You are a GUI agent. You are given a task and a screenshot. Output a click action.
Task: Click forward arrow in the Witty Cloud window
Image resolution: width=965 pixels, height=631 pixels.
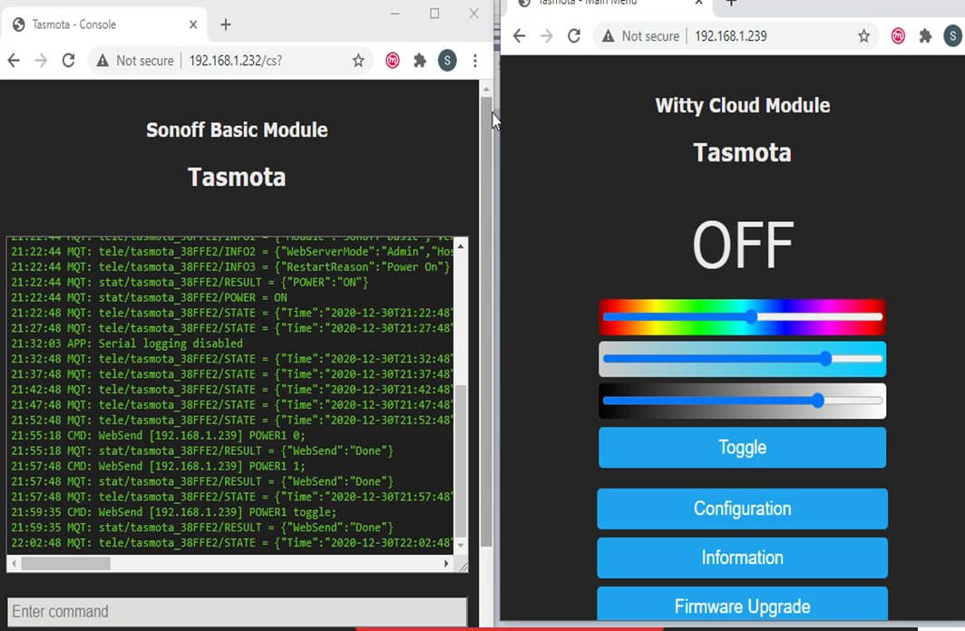click(x=547, y=35)
